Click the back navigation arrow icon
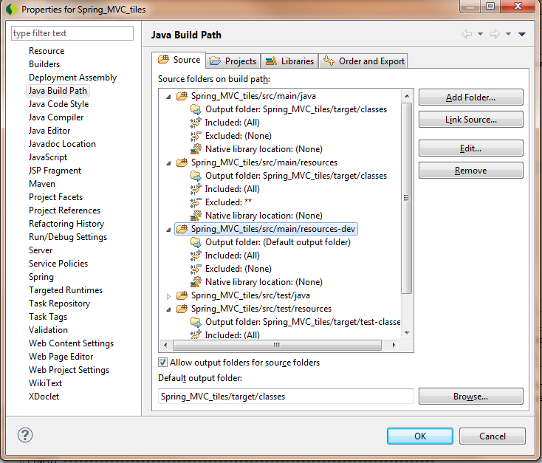 467,34
